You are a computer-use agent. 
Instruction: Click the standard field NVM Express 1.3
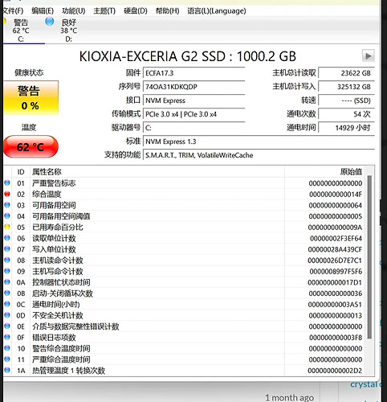(x=259, y=142)
